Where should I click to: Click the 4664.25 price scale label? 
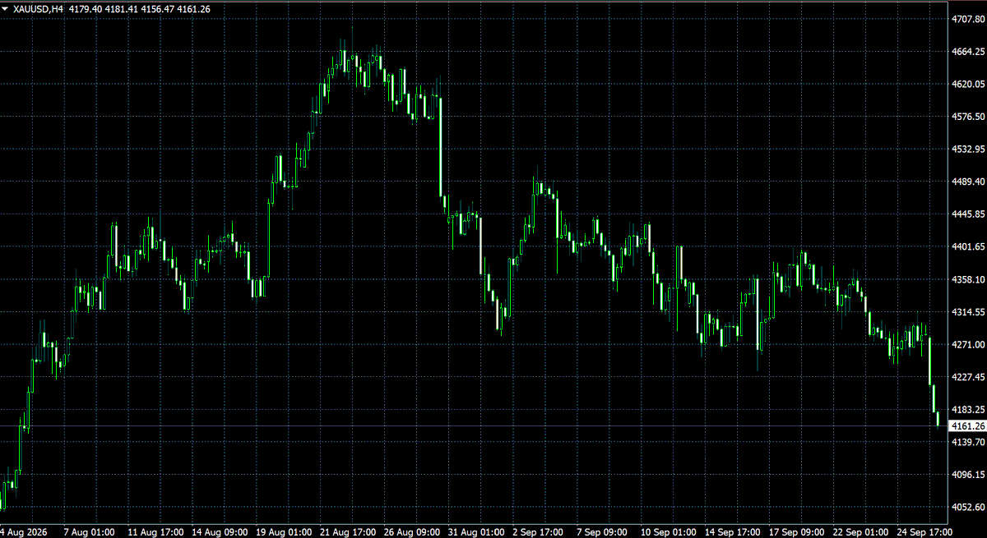coord(968,51)
